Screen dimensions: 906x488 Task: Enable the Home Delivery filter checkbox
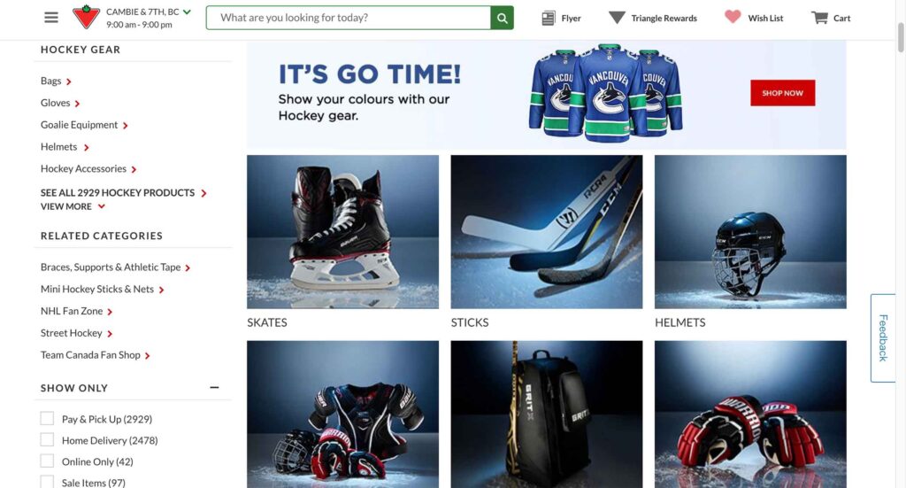(x=47, y=439)
